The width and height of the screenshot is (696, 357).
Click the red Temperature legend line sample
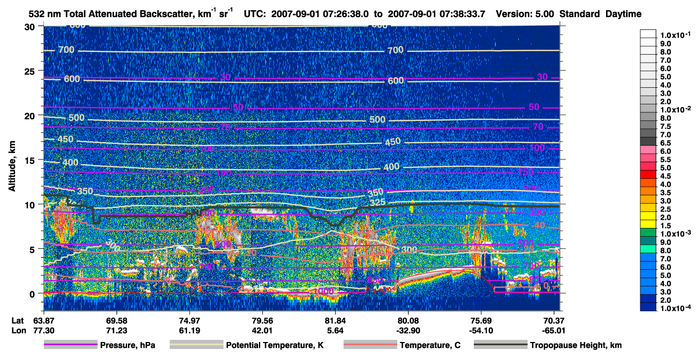tap(370, 345)
